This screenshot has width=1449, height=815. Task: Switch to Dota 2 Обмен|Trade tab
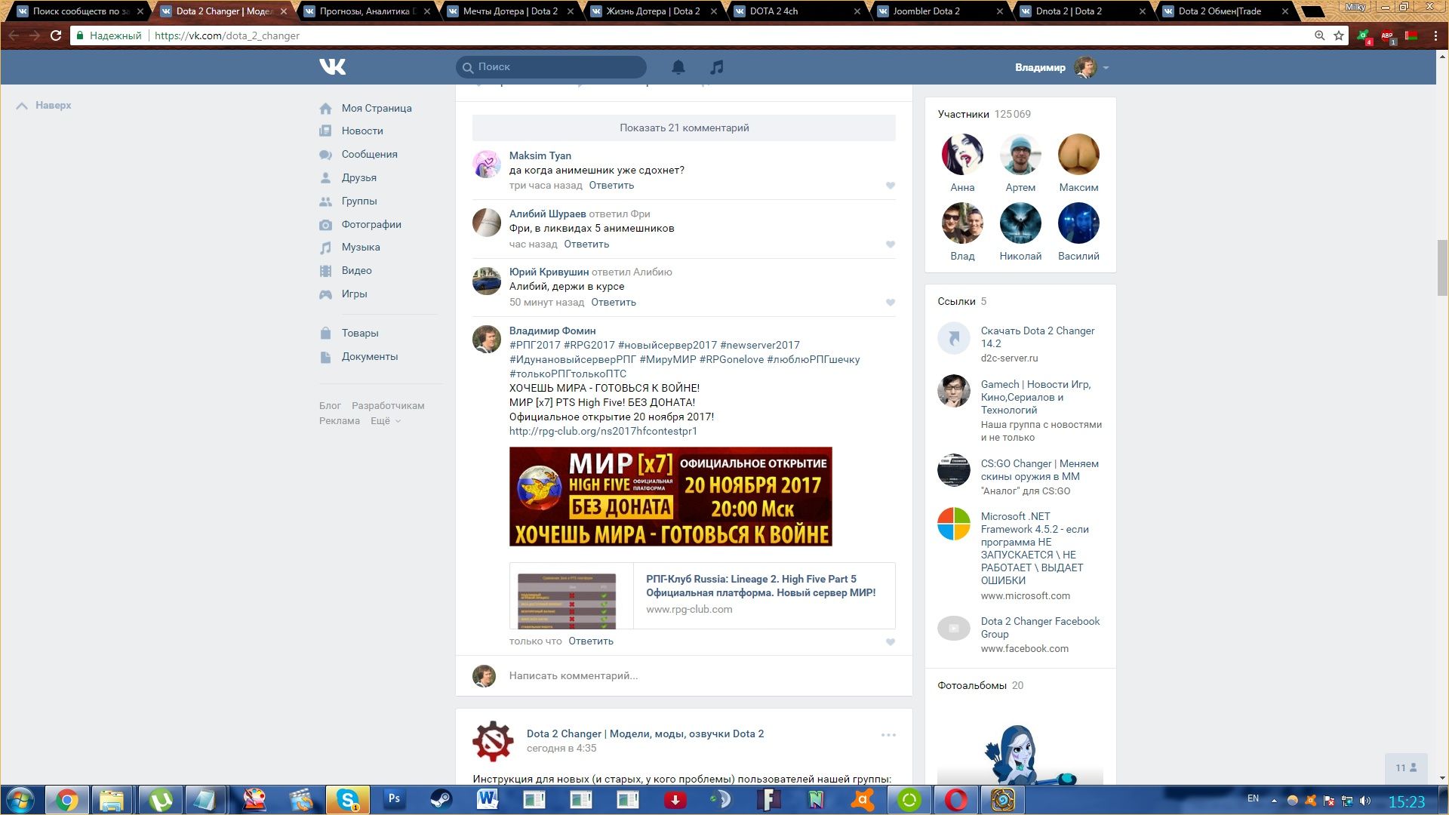[1226, 11]
